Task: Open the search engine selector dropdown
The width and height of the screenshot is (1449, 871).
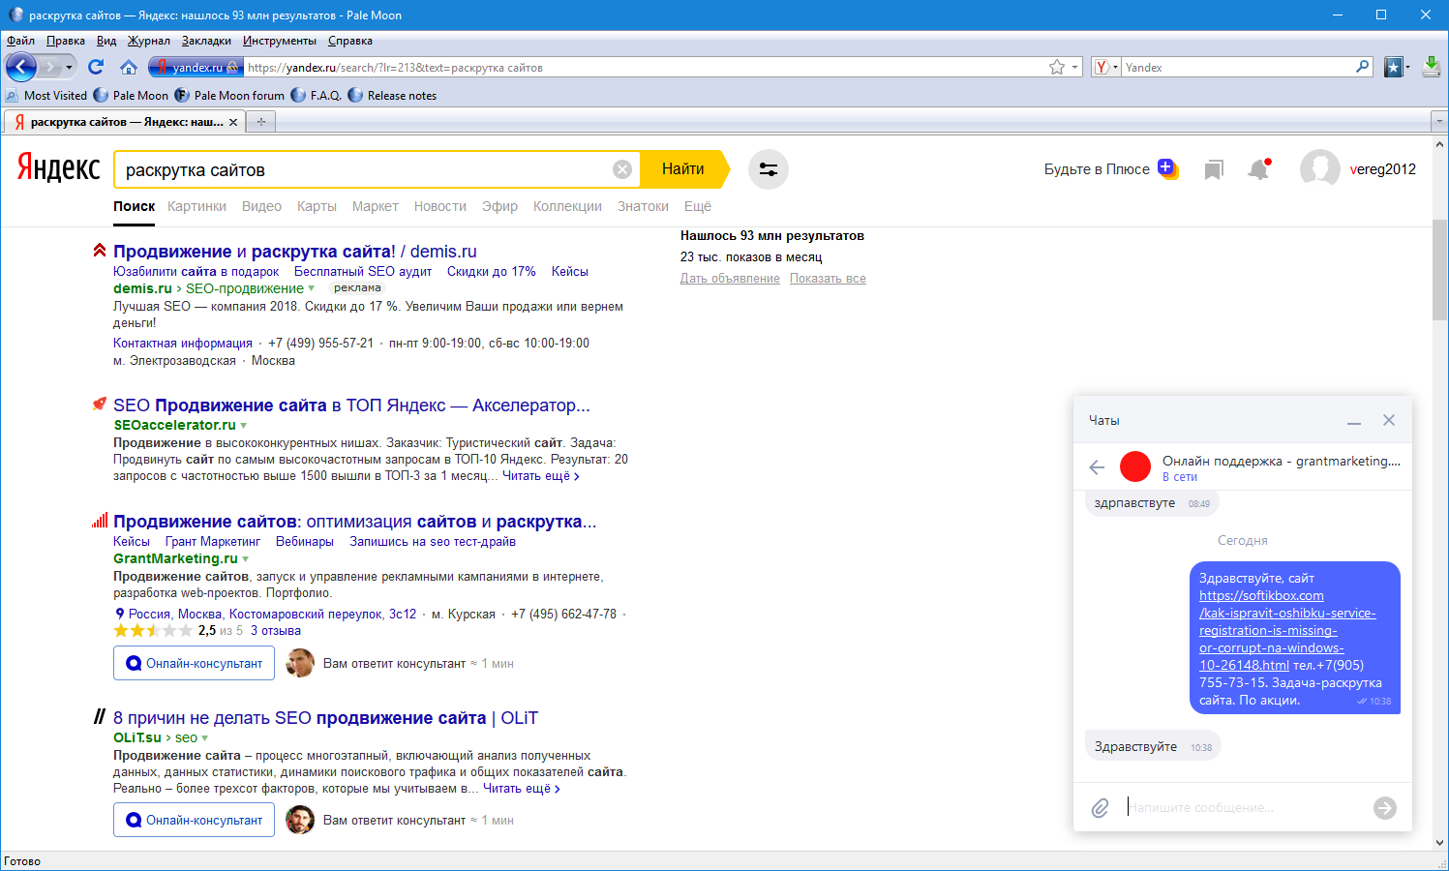Action: pyautogui.click(x=1105, y=67)
